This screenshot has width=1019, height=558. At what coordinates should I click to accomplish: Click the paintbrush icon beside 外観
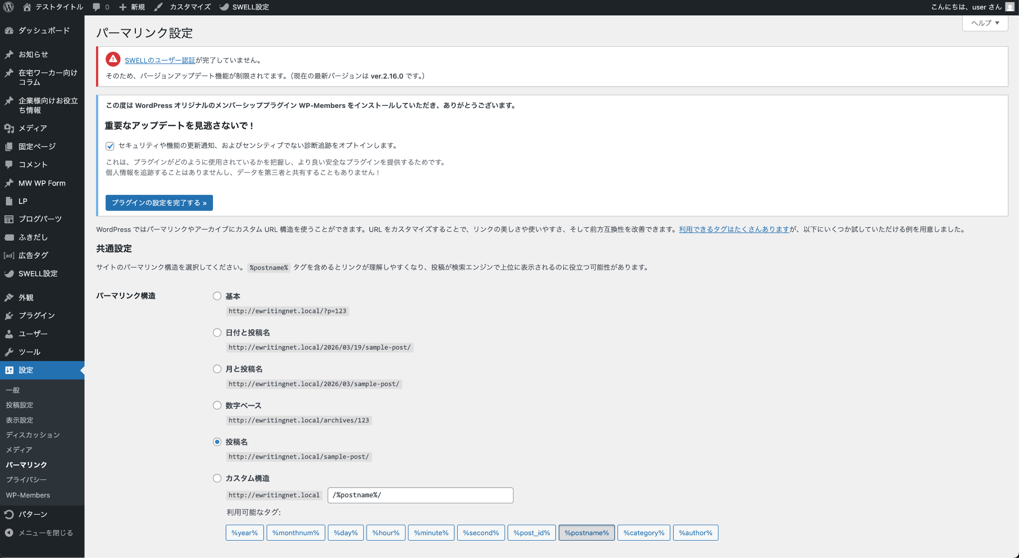point(9,297)
